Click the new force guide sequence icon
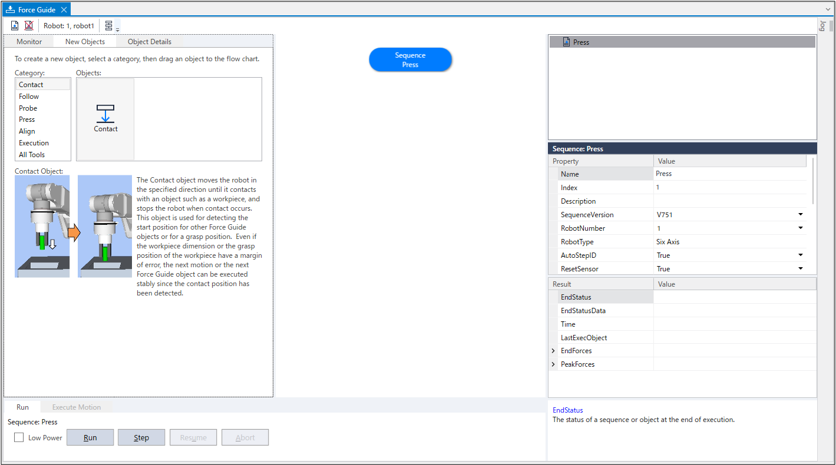Screen dimensions: 836x465 (x=15, y=26)
